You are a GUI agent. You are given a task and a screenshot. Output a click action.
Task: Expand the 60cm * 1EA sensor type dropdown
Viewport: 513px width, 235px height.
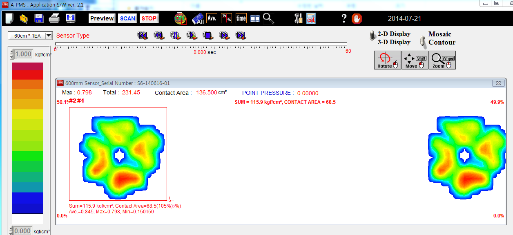click(49, 36)
